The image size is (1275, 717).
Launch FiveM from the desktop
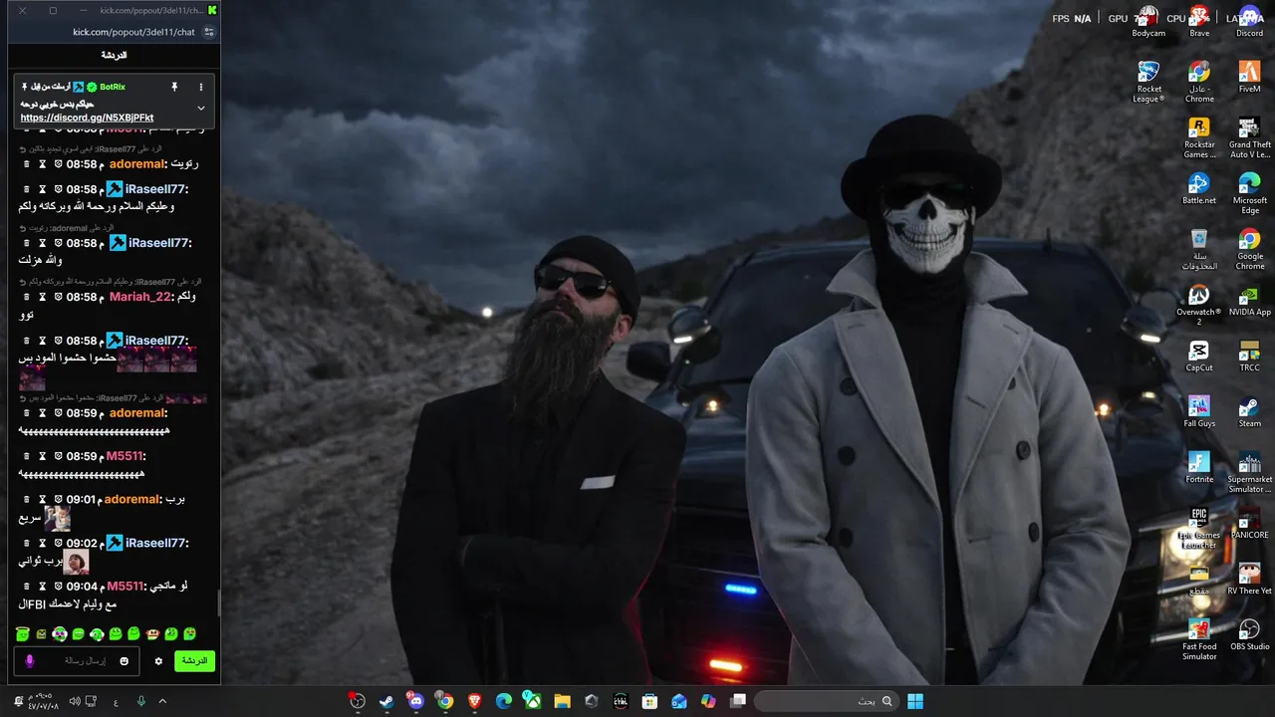[1249, 77]
